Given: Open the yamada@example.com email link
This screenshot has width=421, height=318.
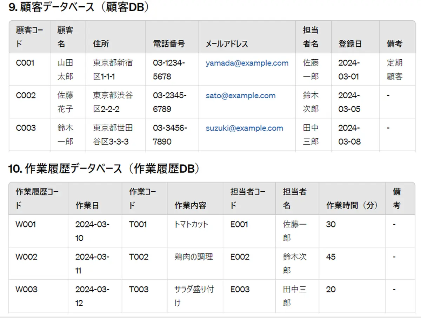Looking at the screenshot, I should pos(247,63).
